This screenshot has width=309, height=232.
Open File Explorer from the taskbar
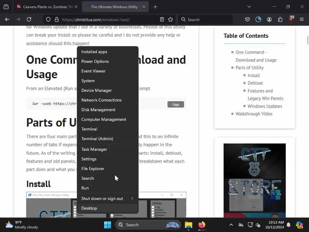coord(188,225)
